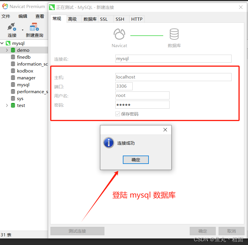Click the blue info icon in message box
This screenshot has height=245, width=248.
[109, 143]
